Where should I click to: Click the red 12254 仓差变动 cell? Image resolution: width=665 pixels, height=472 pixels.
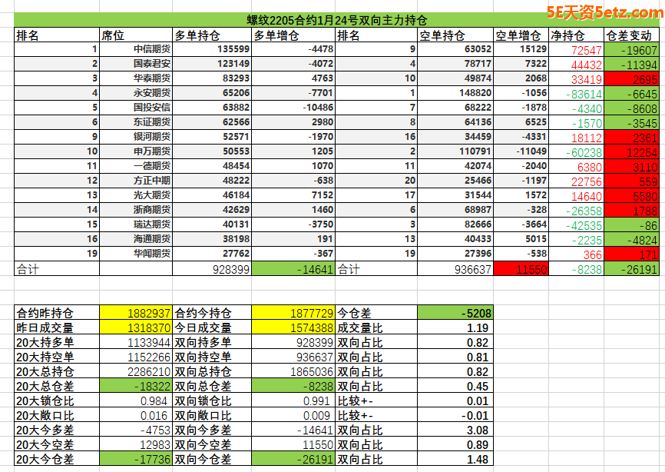(x=631, y=151)
